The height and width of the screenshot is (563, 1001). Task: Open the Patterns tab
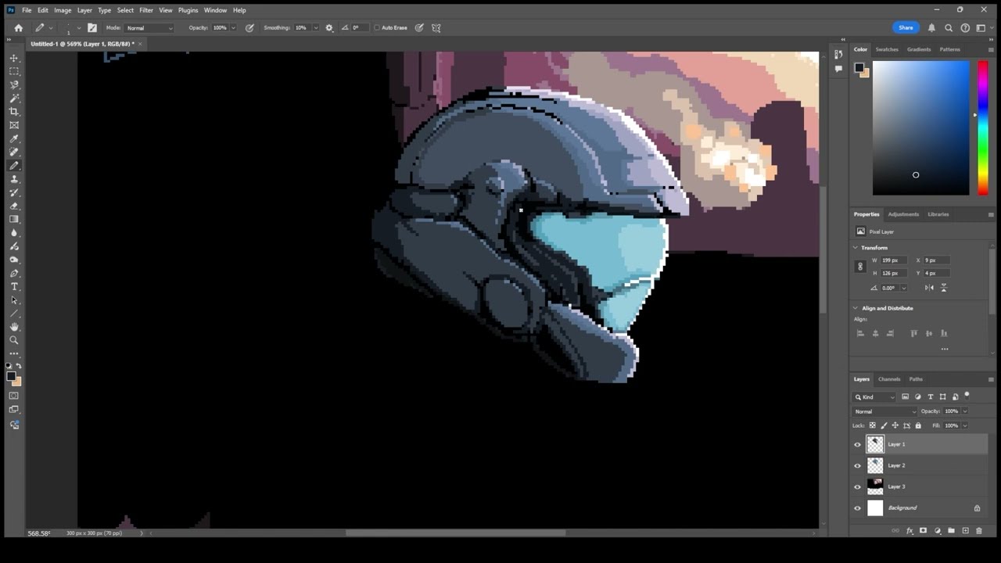coord(950,49)
